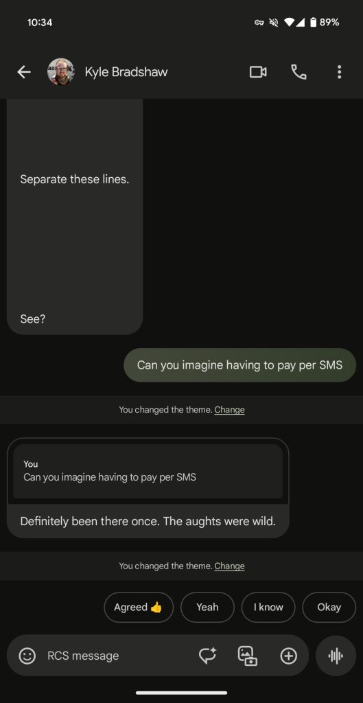Tap Kyle Bradshaw's profile picture
Image resolution: width=363 pixels, height=703 pixels.
click(x=61, y=71)
